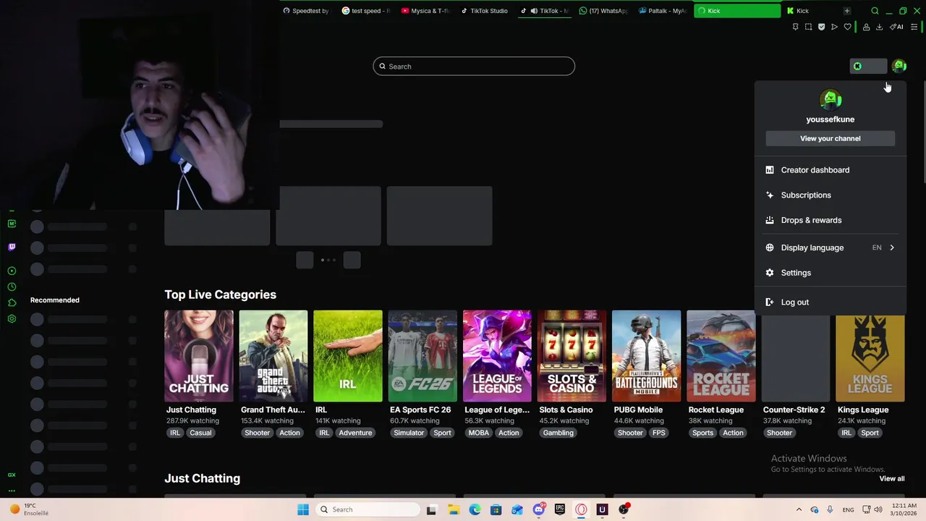The width and height of the screenshot is (926, 521).
Task: Click the GX icon at sidebar bottom
Action: point(12,475)
